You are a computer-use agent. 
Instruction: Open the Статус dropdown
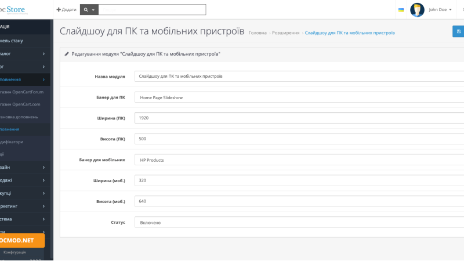pyautogui.click(x=299, y=222)
